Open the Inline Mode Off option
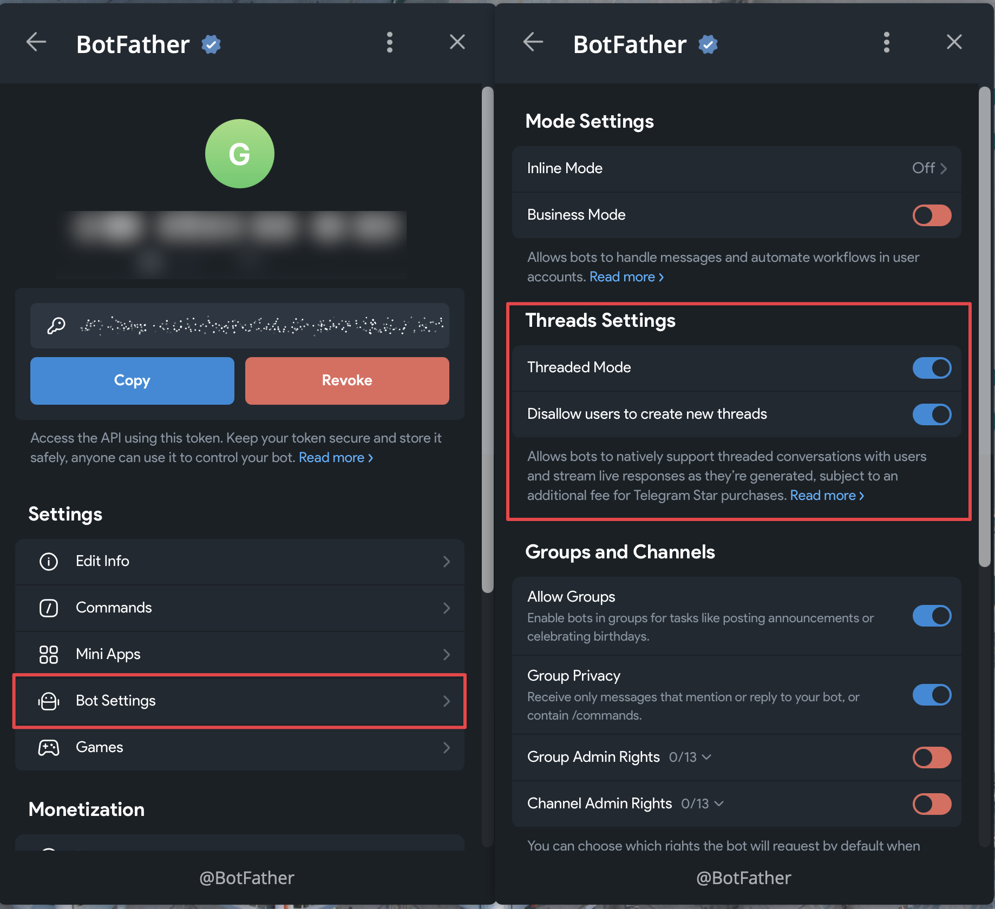The width and height of the screenshot is (995, 909). 929,168
